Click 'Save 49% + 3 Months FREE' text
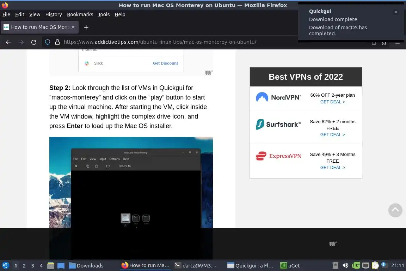The height and width of the screenshot is (271, 406). point(332,158)
